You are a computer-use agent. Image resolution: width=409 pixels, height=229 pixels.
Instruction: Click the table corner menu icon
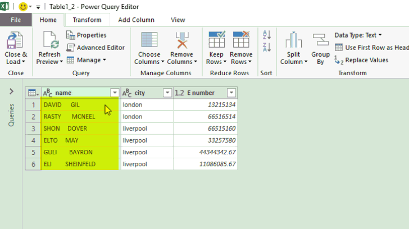(x=33, y=93)
